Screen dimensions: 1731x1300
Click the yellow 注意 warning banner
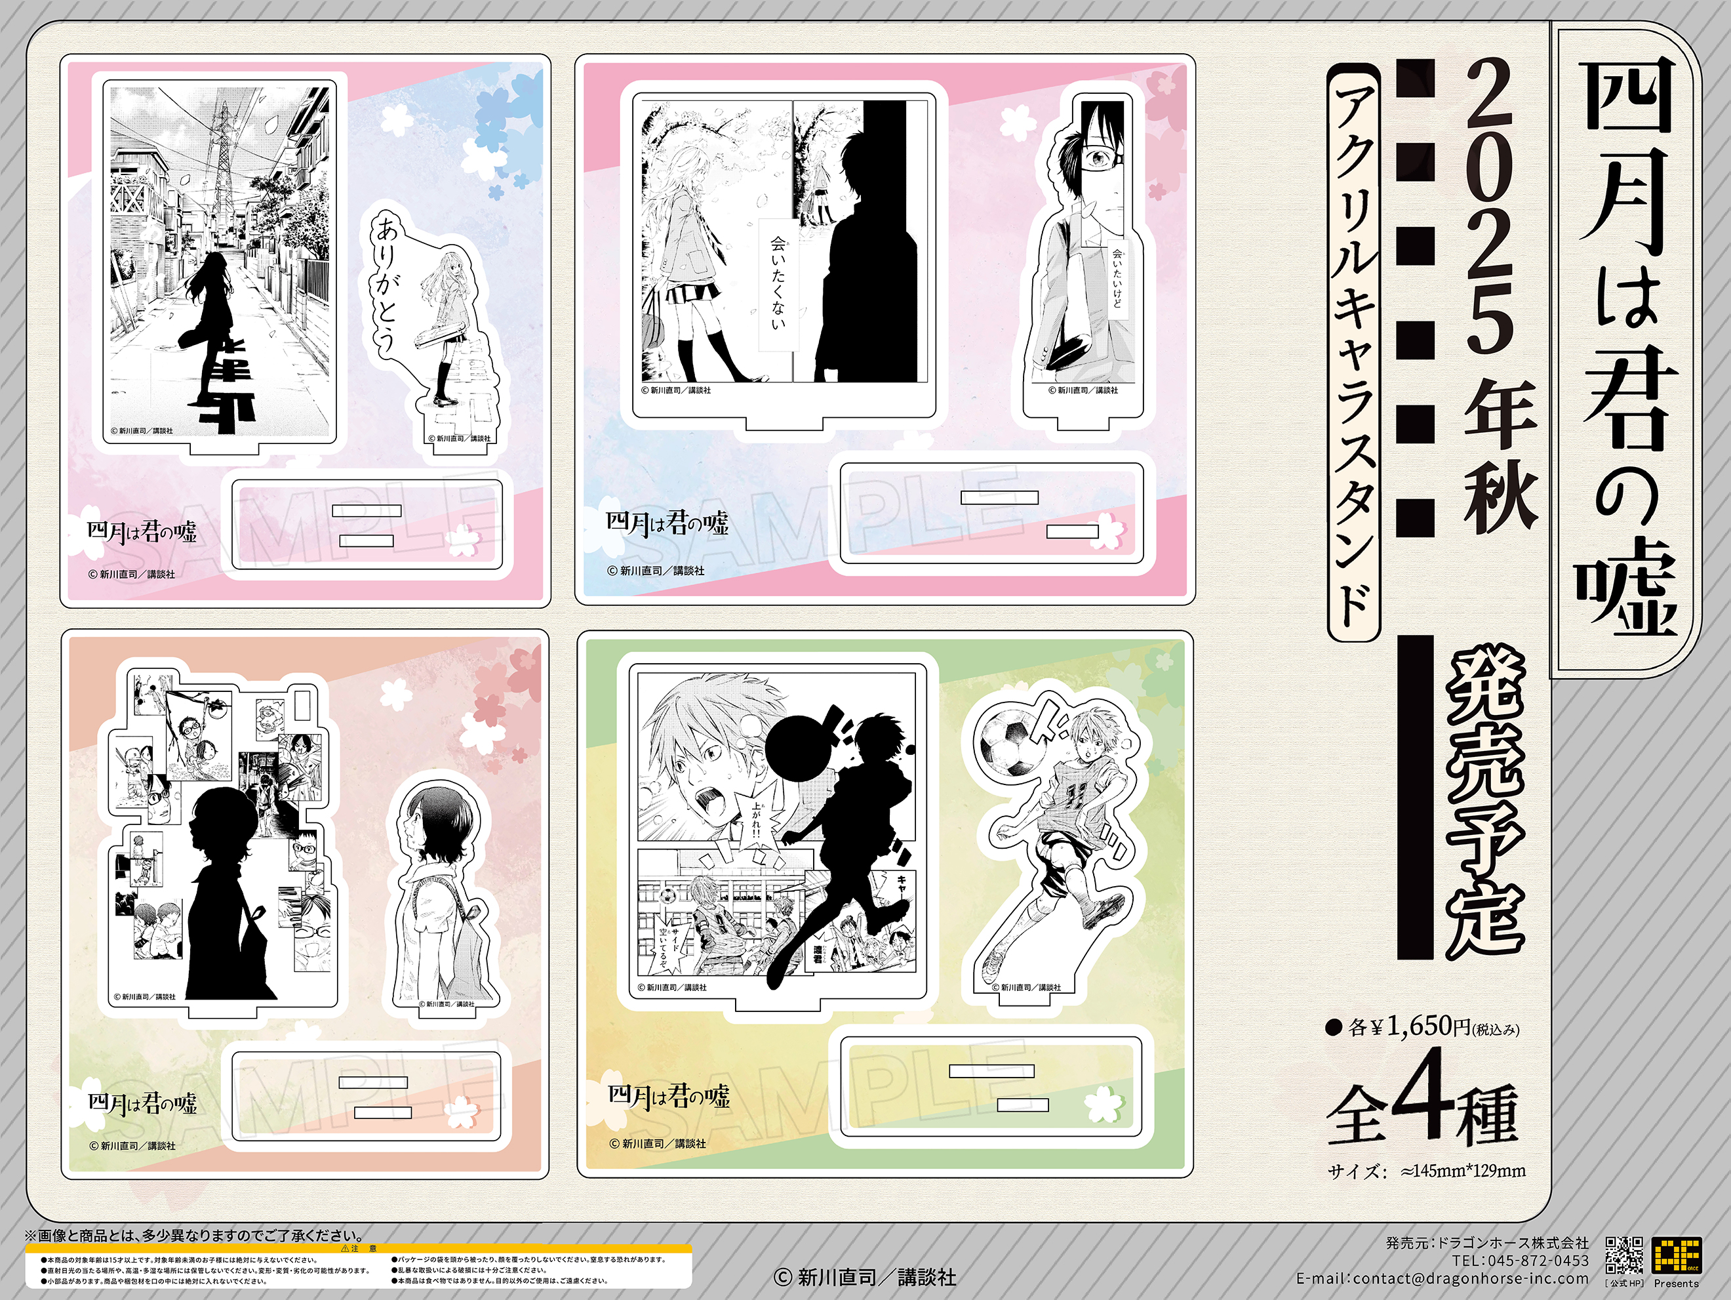359,1249
